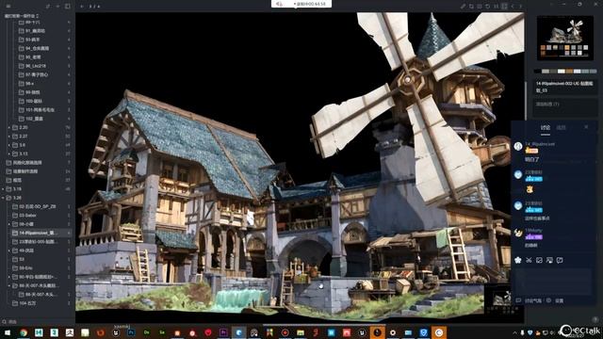Collapse the 3.26 folder
This screenshot has height=339, width=603.
point(4,198)
